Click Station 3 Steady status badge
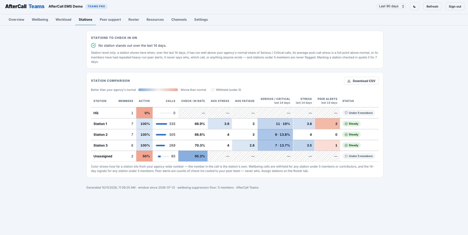Image resolution: width=468 pixels, height=235 pixels. click(x=351, y=145)
